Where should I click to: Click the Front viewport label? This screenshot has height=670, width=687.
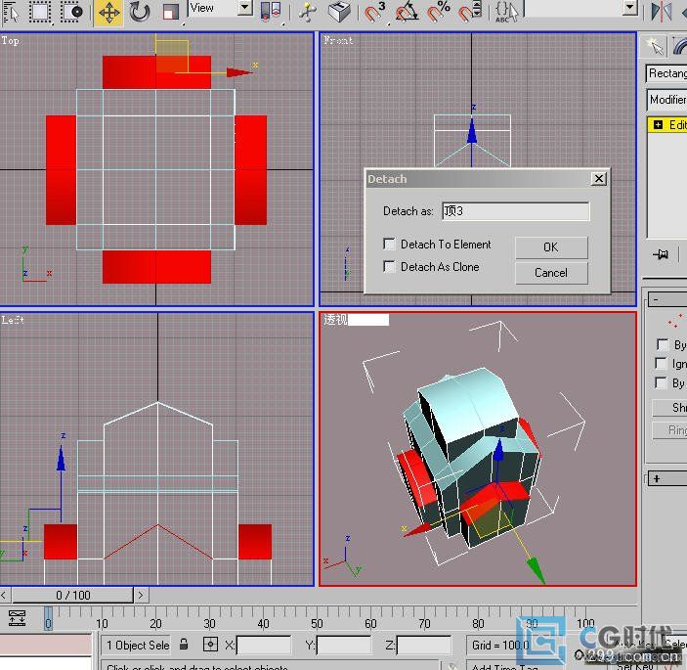(x=338, y=40)
